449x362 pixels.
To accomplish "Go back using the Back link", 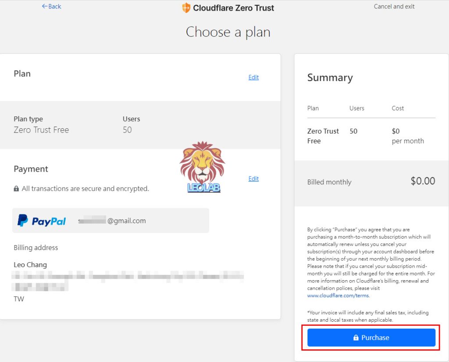I will click(x=52, y=6).
